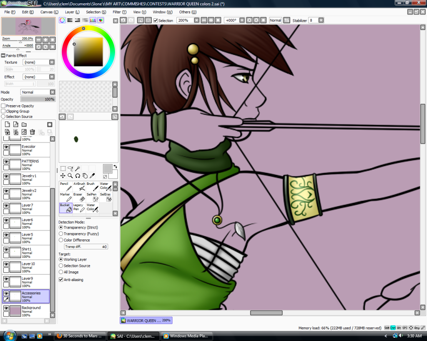This screenshot has width=427, height=341.
Task: Open the Stabilizer value dropdown
Action: (321, 20)
